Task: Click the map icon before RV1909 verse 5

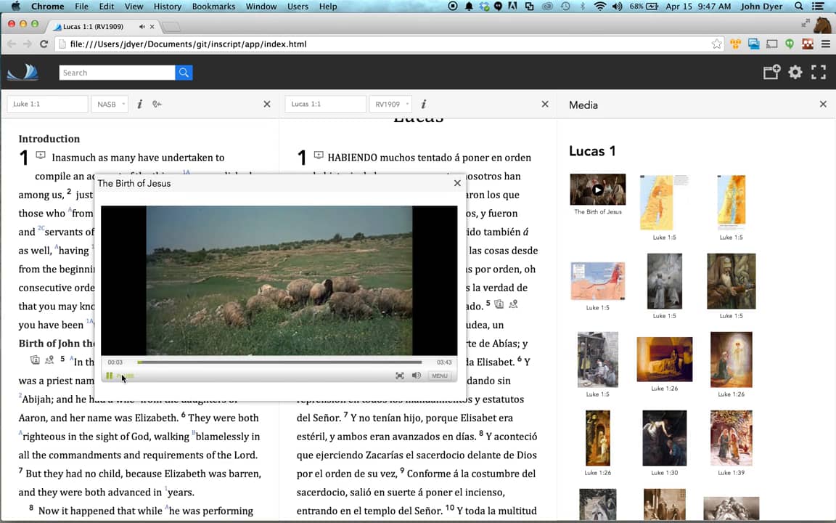Action: pyautogui.click(x=514, y=304)
